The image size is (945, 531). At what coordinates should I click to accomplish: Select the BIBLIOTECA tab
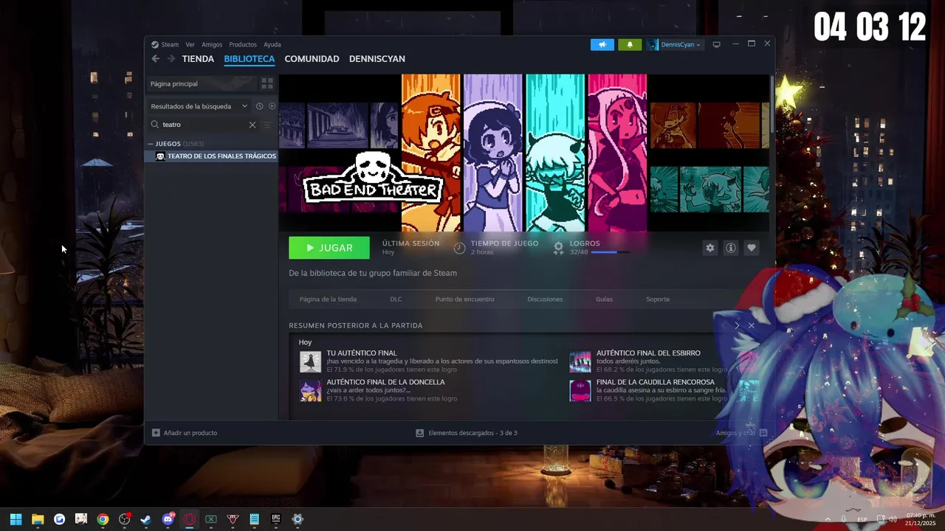point(250,59)
